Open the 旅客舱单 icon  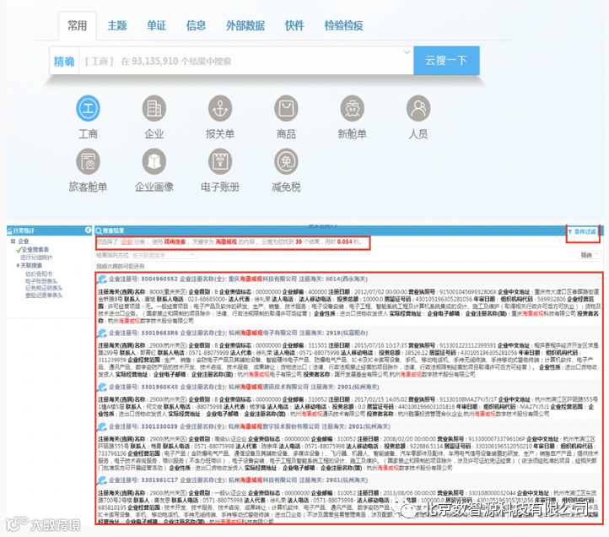pos(88,161)
